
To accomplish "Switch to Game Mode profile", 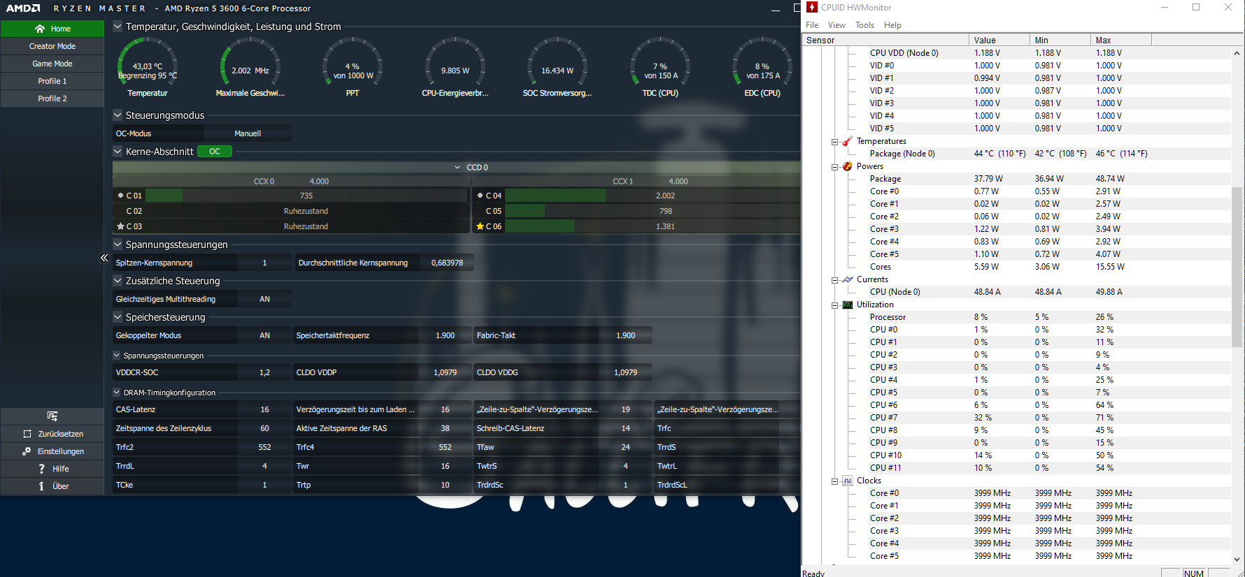I will click(x=52, y=64).
